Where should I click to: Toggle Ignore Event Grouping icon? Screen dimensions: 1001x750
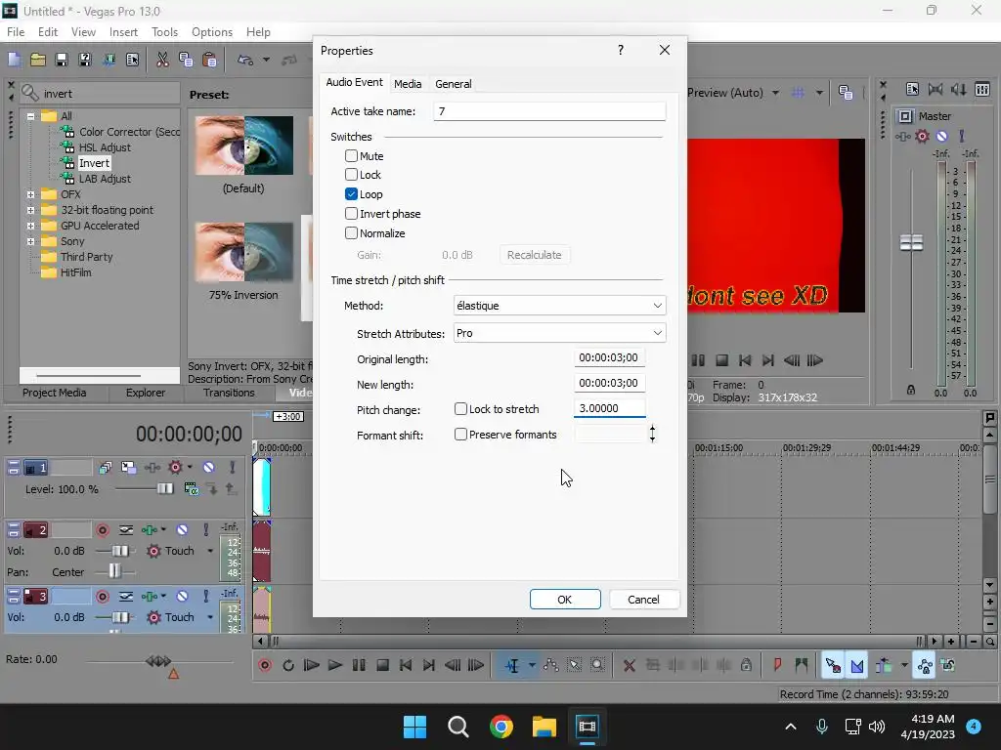948,666
